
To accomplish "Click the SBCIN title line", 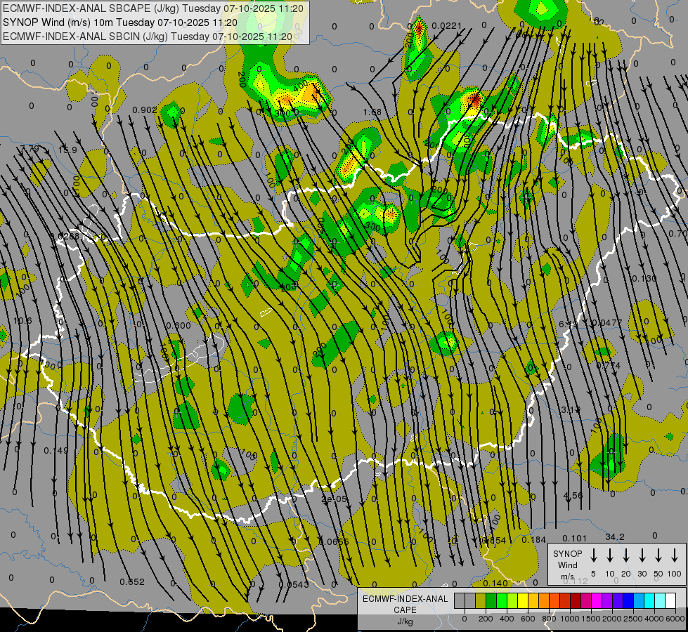I will point(148,37).
